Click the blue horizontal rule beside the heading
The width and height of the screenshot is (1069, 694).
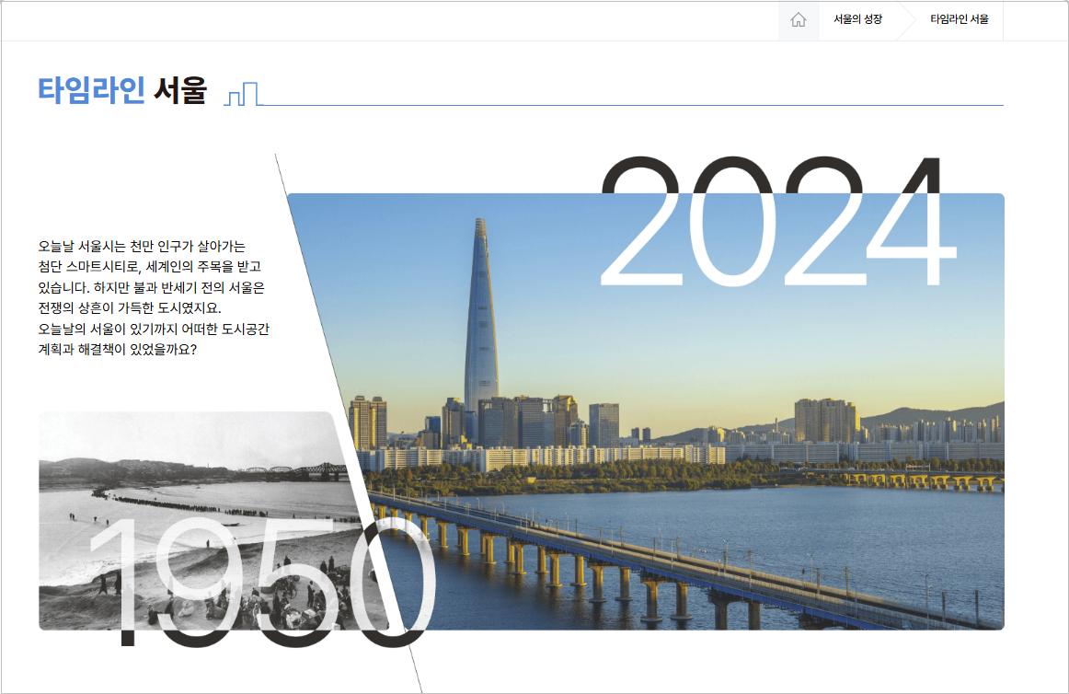click(x=635, y=105)
